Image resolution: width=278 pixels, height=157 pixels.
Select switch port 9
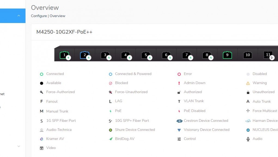pyautogui.click(x=227, y=55)
